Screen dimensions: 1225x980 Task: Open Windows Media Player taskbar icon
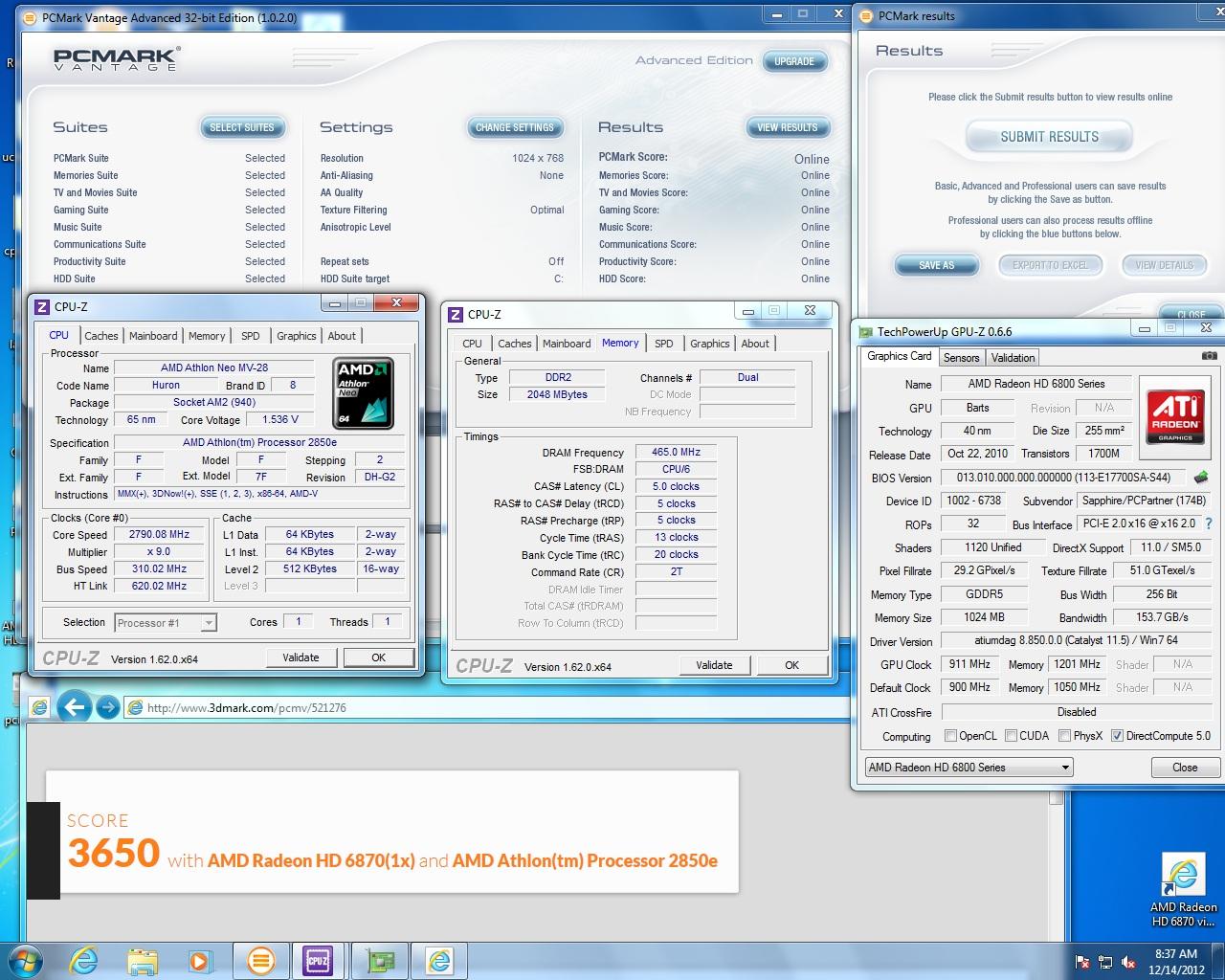pos(199,960)
